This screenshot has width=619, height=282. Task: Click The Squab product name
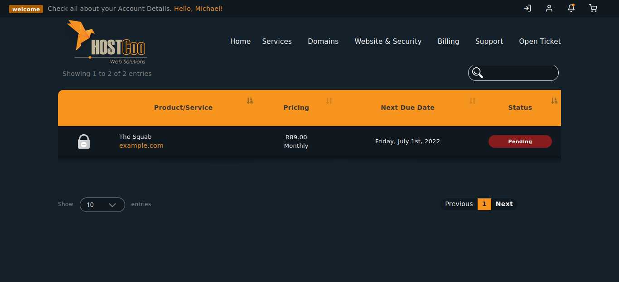[x=135, y=136]
